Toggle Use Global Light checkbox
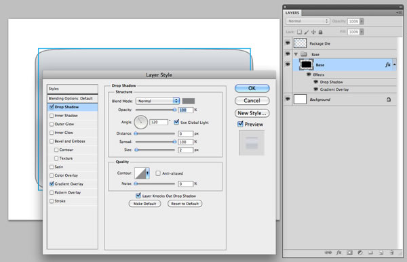407x262 pixels. [176, 122]
